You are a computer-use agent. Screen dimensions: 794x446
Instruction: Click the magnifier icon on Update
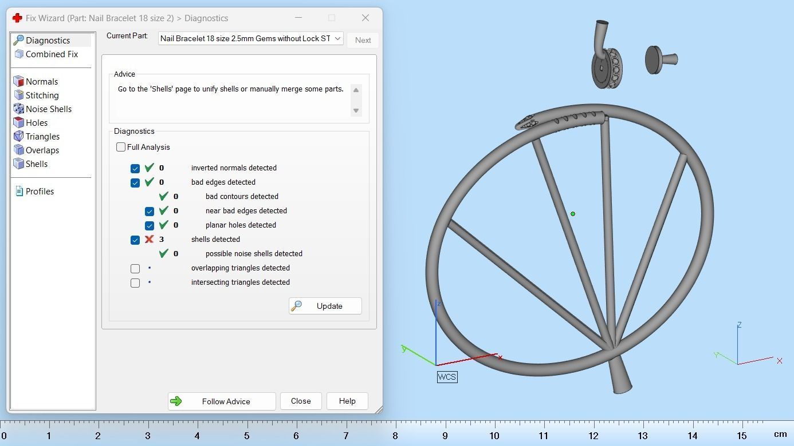click(297, 306)
